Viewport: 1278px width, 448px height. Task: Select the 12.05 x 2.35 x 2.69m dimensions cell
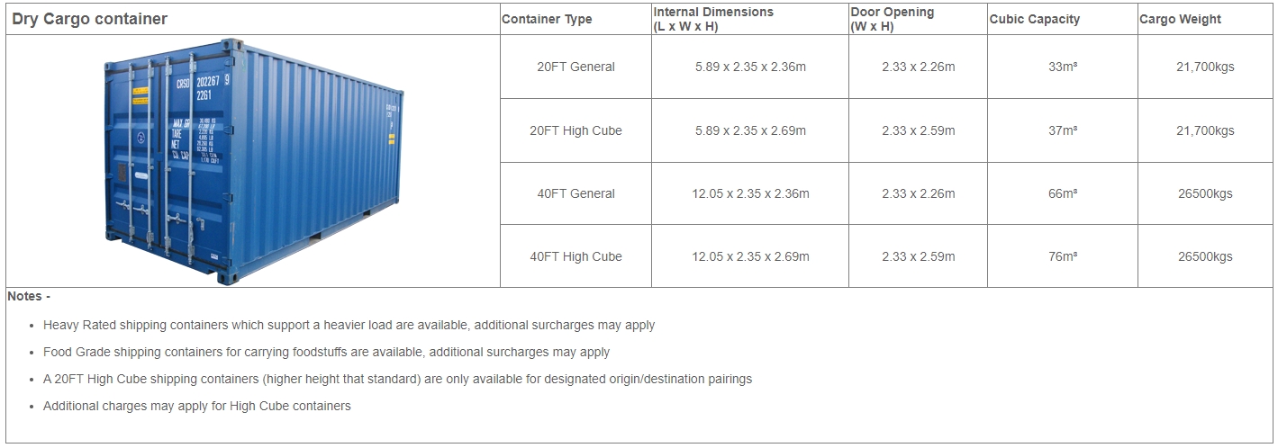(750, 256)
